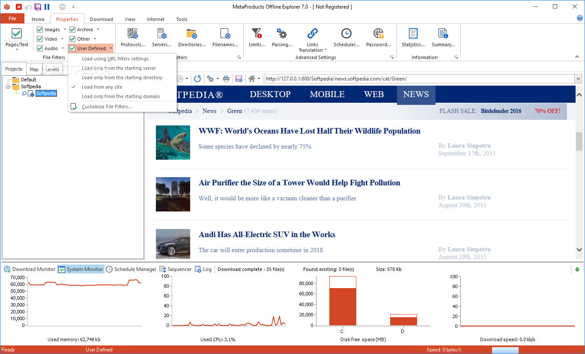
Task: Toggle the Audio checkbox
Action: point(40,48)
